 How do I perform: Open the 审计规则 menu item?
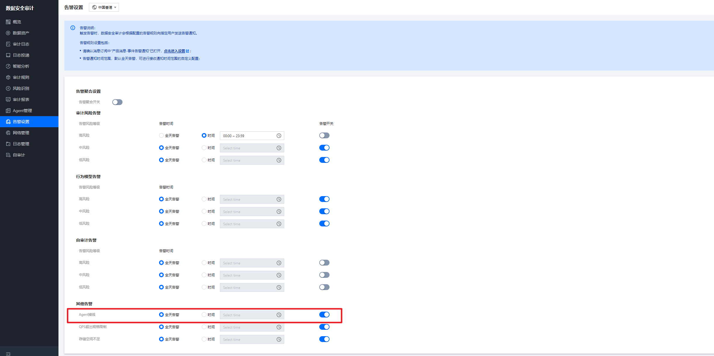[x=21, y=77]
